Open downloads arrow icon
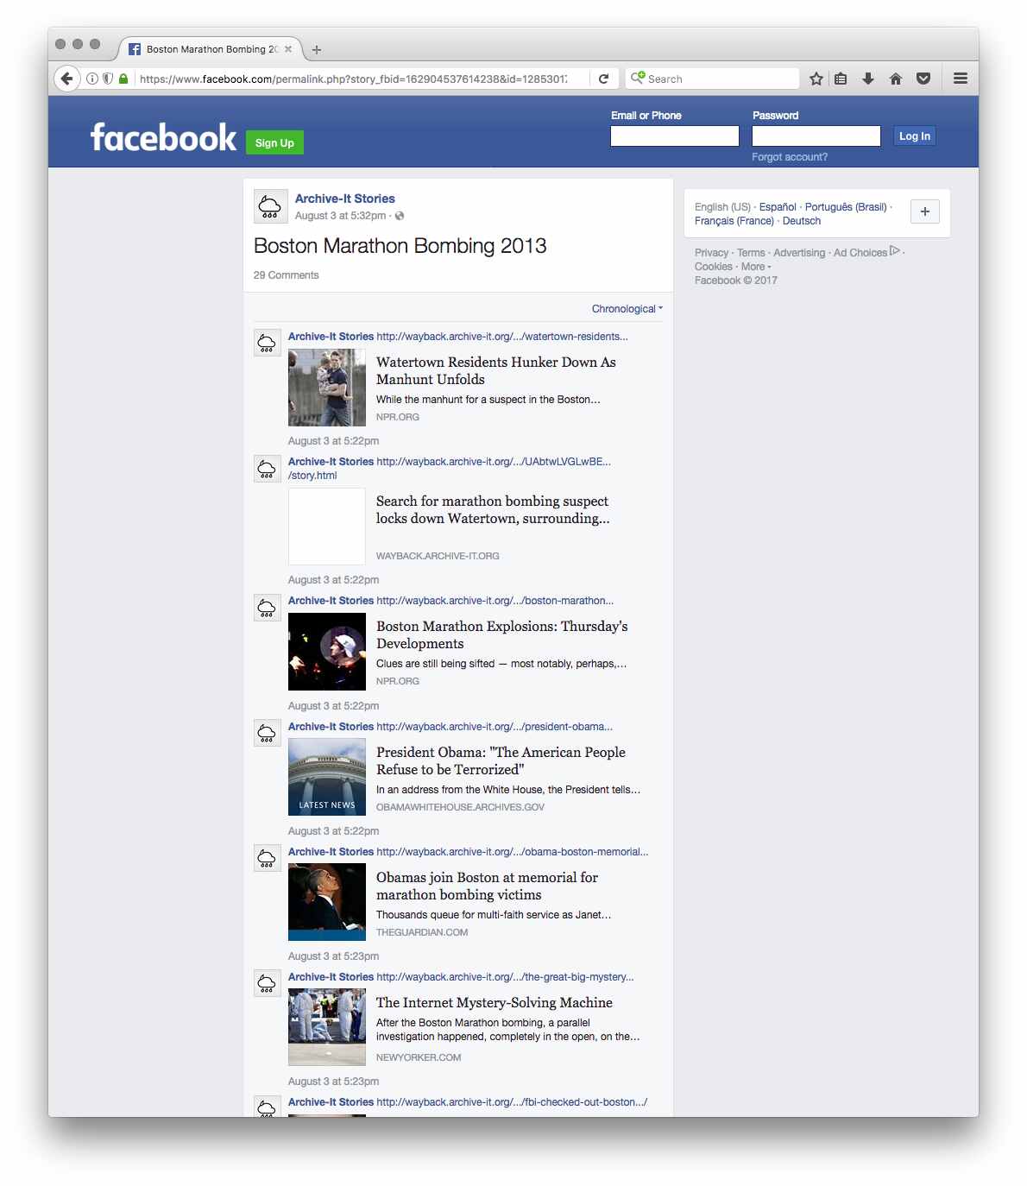1027x1186 pixels. click(868, 79)
